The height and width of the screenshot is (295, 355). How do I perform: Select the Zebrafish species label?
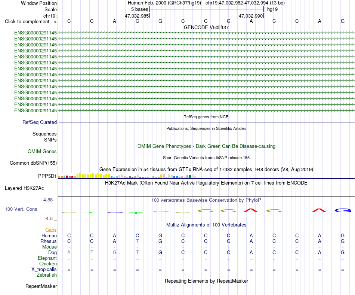coord(47,275)
